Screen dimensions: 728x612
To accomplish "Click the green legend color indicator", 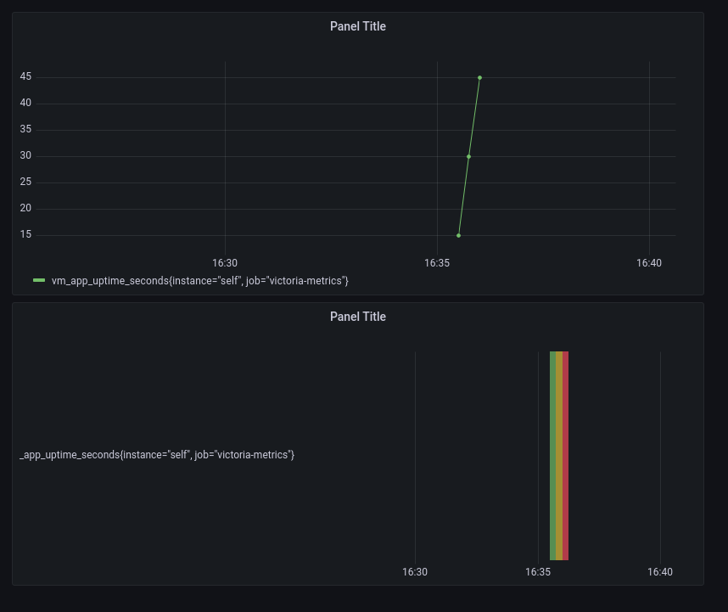I will [x=39, y=280].
